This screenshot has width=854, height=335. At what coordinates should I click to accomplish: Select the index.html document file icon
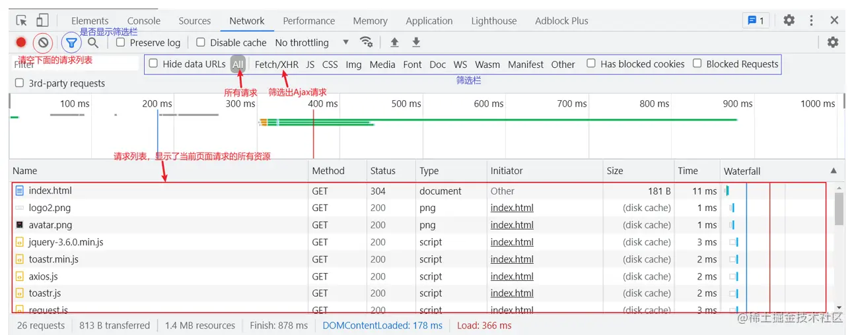tap(19, 191)
